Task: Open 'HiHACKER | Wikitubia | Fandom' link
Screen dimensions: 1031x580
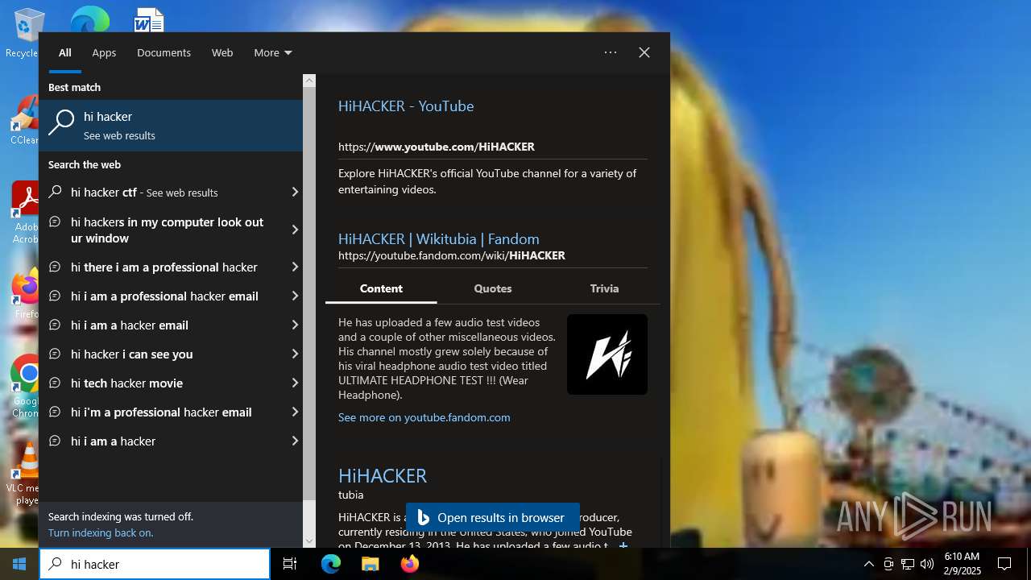Action: pyautogui.click(x=439, y=238)
